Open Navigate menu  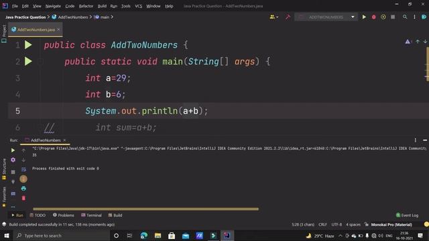[x=53, y=6]
